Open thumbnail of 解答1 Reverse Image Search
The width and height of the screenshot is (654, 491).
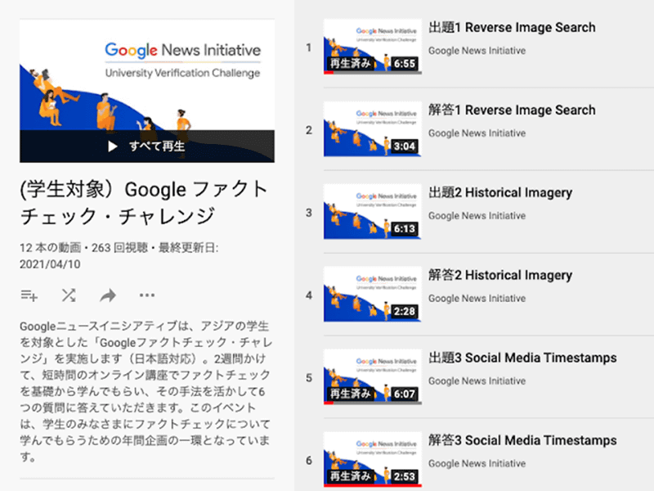373,129
